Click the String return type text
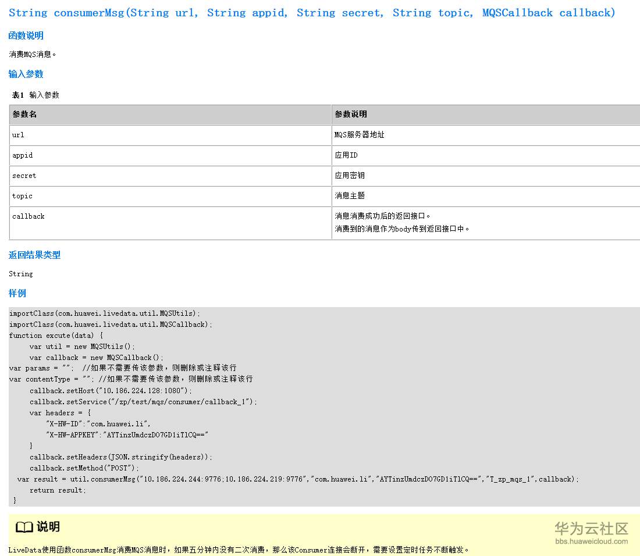 point(21,274)
